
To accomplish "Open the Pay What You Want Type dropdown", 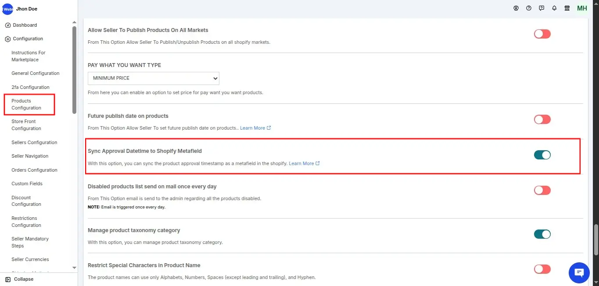I will 153,78.
